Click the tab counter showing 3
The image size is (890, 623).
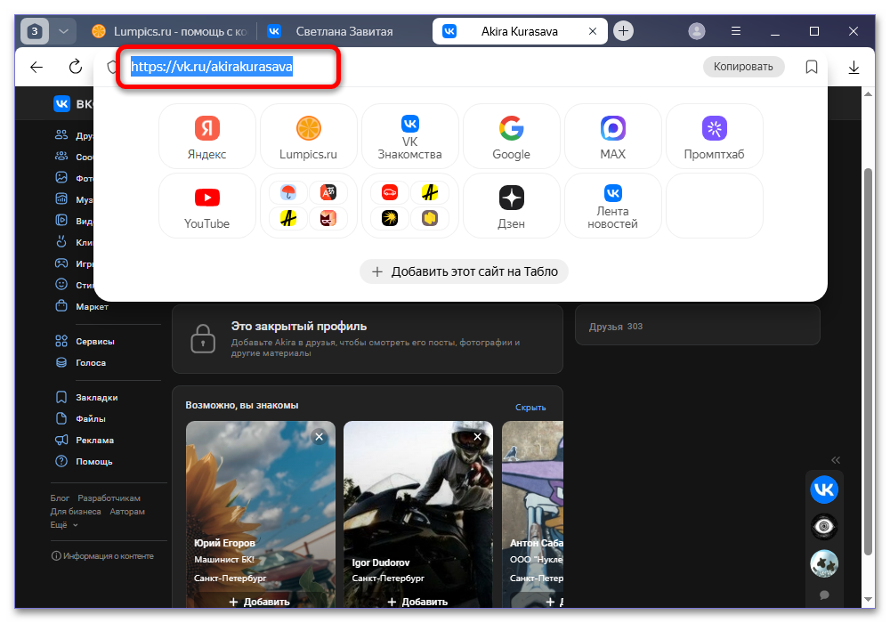coord(35,31)
